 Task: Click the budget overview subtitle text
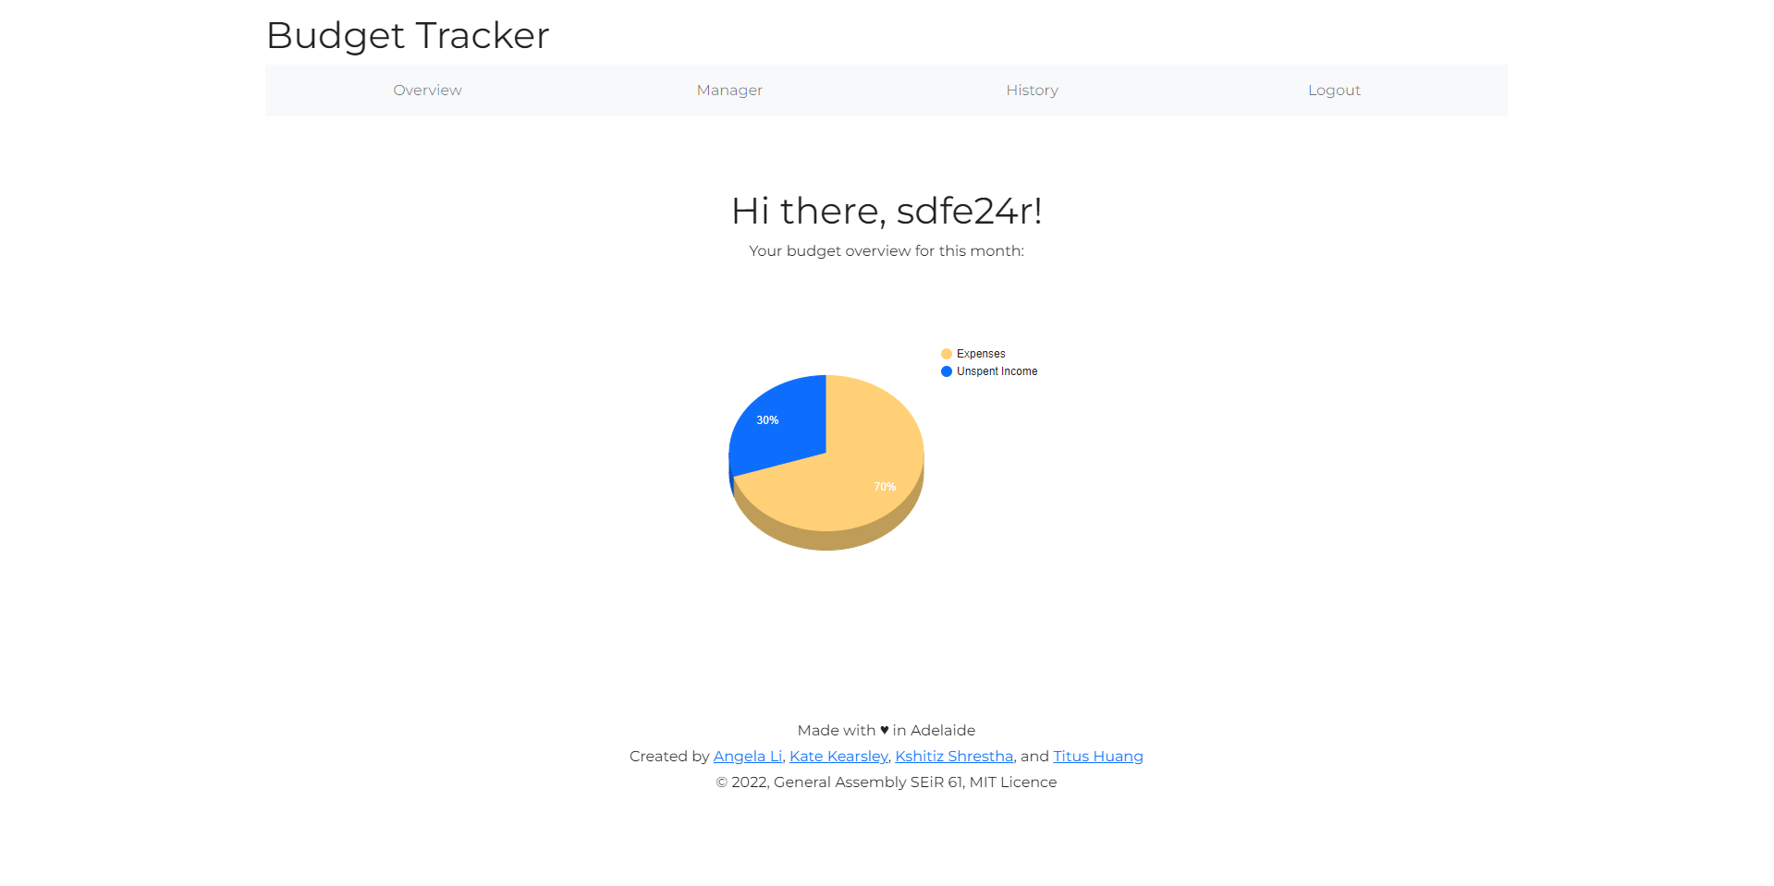(886, 250)
